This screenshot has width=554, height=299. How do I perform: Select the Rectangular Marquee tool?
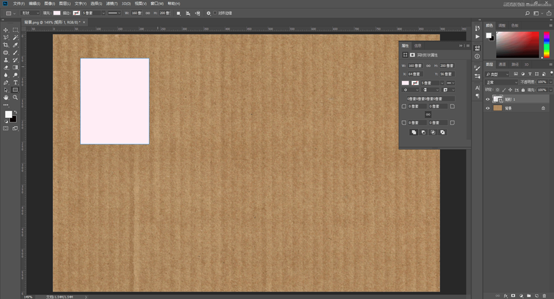(15, 30)
